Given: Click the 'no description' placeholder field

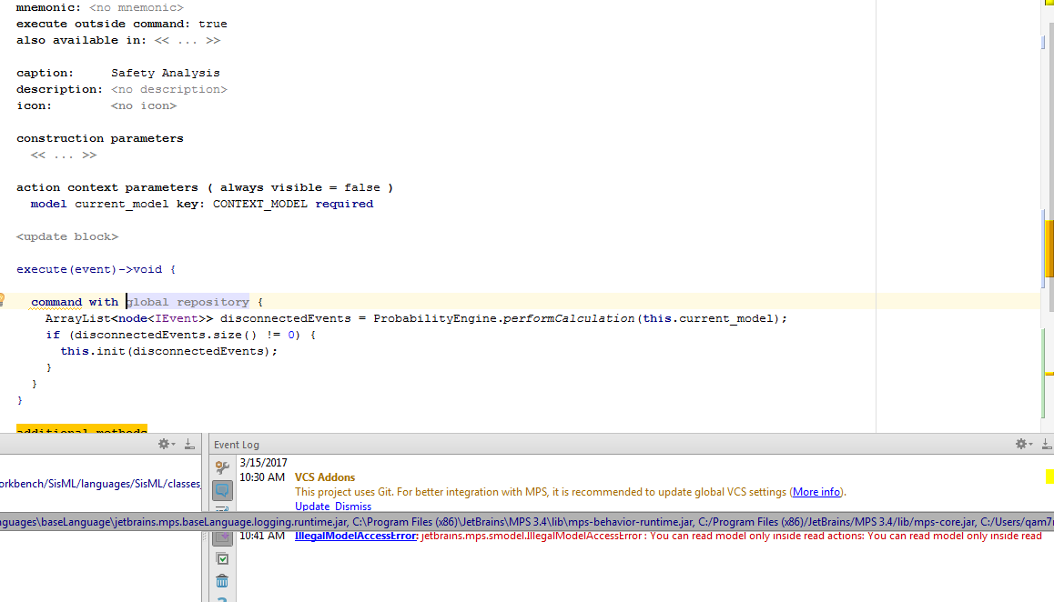Looking at the screenshot, I should 169,90.
